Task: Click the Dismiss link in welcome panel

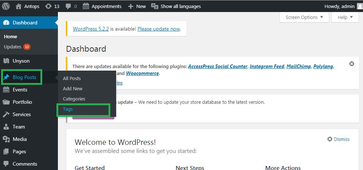Action: [342, 139]
